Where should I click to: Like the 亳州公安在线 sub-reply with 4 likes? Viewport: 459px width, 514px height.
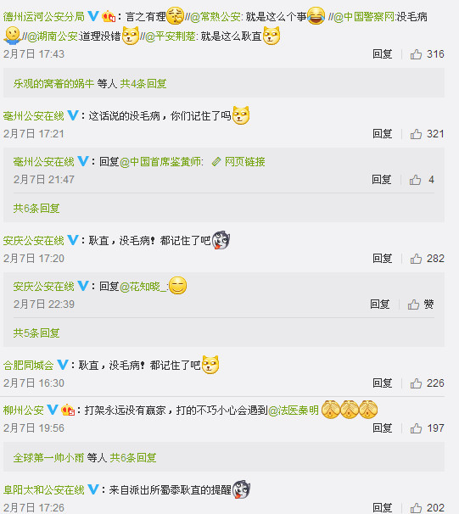[x=415, y=180]
